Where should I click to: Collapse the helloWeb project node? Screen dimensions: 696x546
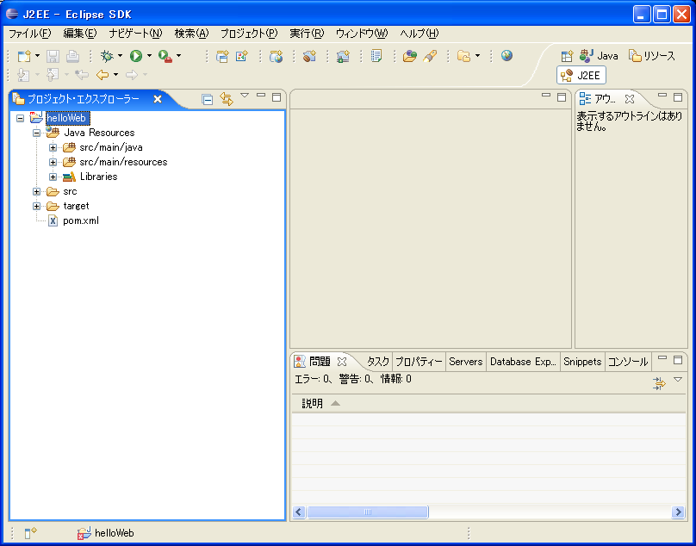point(21,118)
